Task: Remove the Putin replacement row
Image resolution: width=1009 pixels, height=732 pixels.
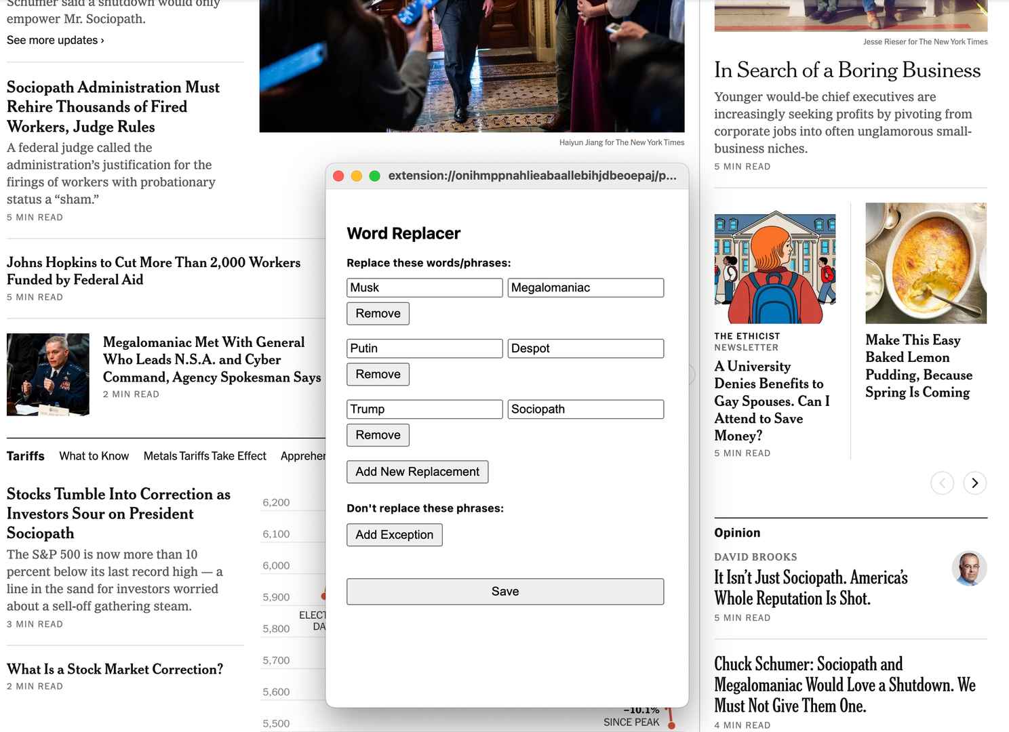Action: [378, 374]
